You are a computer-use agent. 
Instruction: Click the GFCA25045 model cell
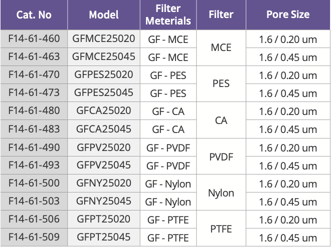[x=104, y=129]
